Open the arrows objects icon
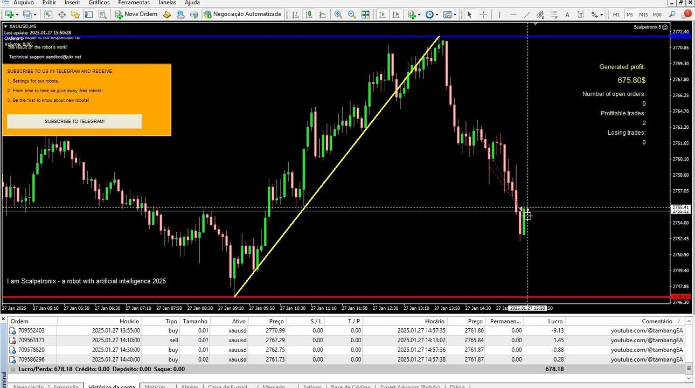 594,15
